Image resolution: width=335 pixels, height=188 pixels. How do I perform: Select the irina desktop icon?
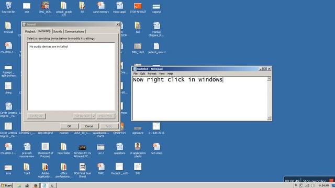click(8, 169)
